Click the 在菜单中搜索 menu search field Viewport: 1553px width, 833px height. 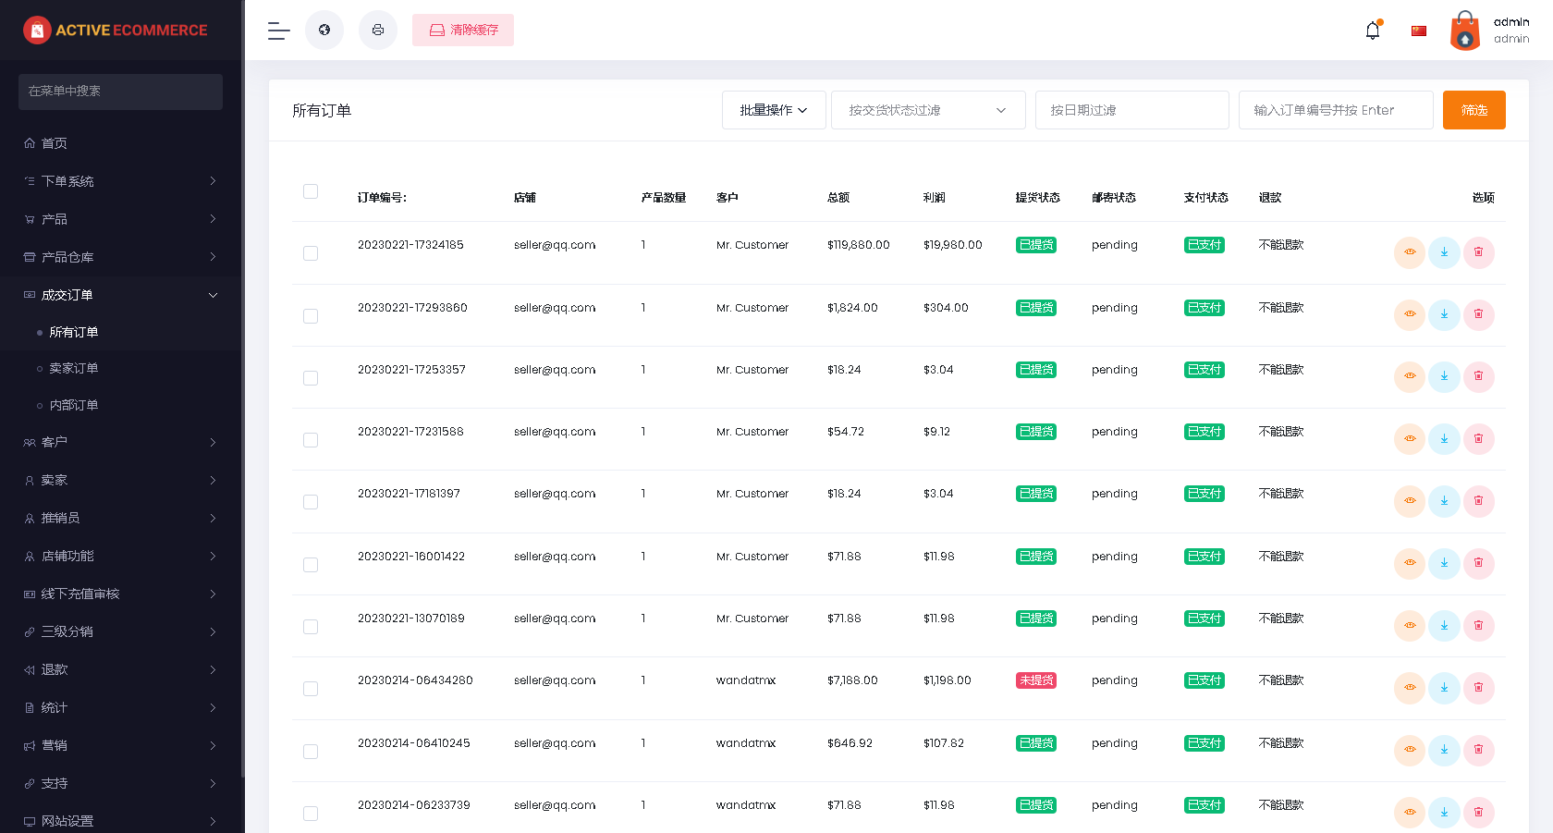(120, 92)
